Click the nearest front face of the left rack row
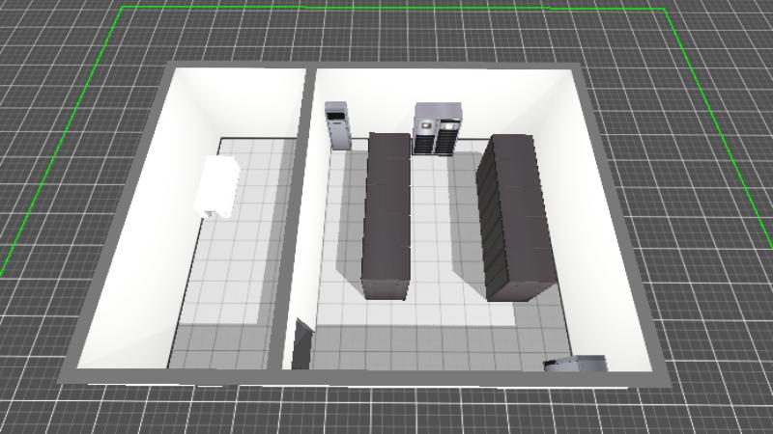773x434 pixels. (386, 287)
